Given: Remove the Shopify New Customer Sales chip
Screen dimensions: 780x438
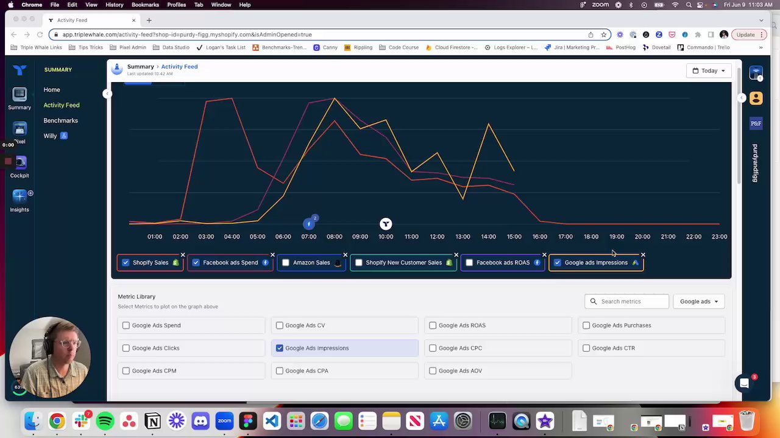Looking at the screenshot, I should coord(456,255).
